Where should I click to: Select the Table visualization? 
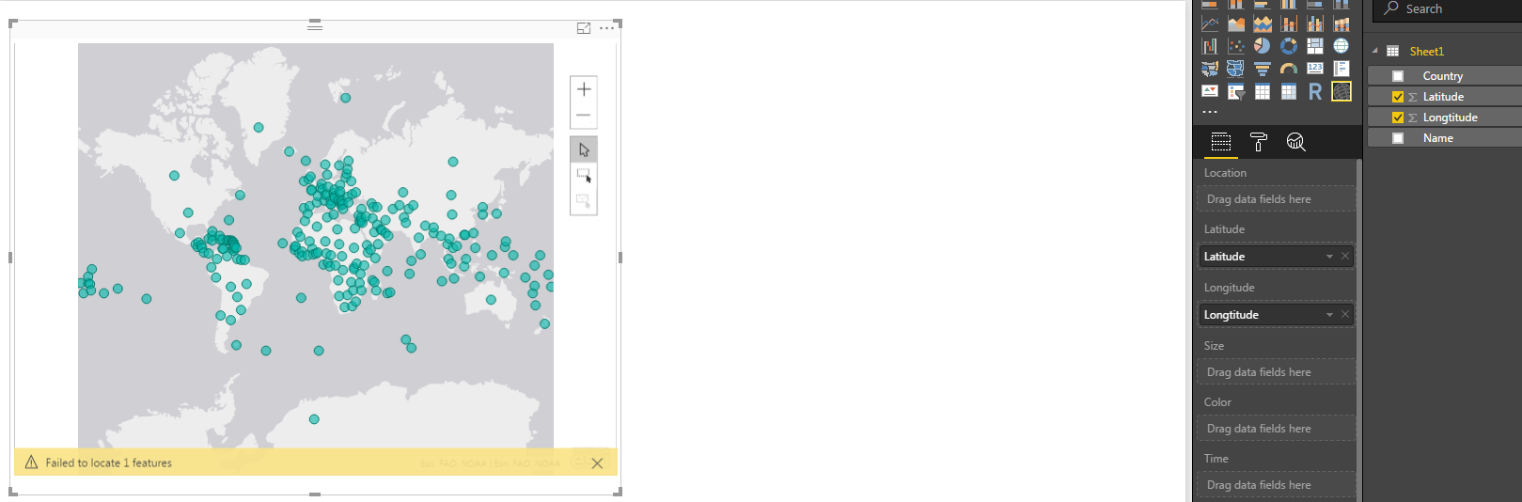tap(1263, 91)
